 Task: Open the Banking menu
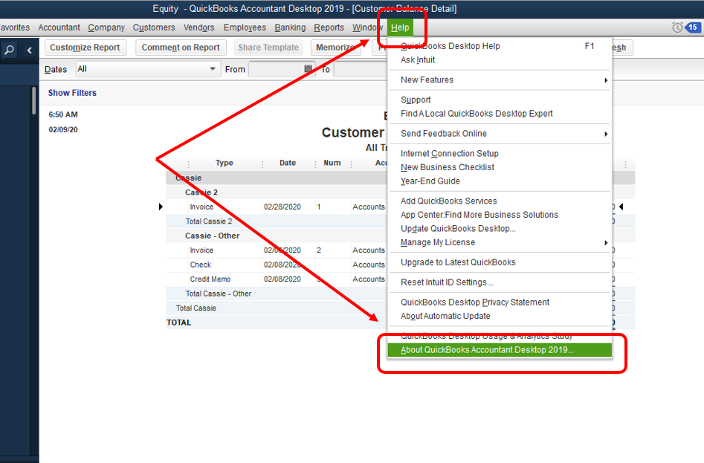pos(290,27)
